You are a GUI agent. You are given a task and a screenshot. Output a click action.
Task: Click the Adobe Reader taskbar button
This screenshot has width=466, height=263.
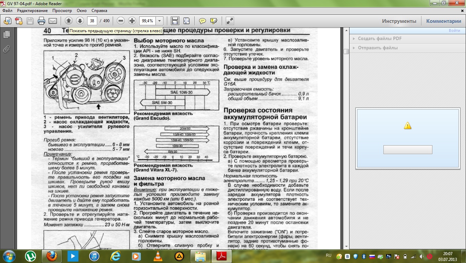click(x=221, y=256)
